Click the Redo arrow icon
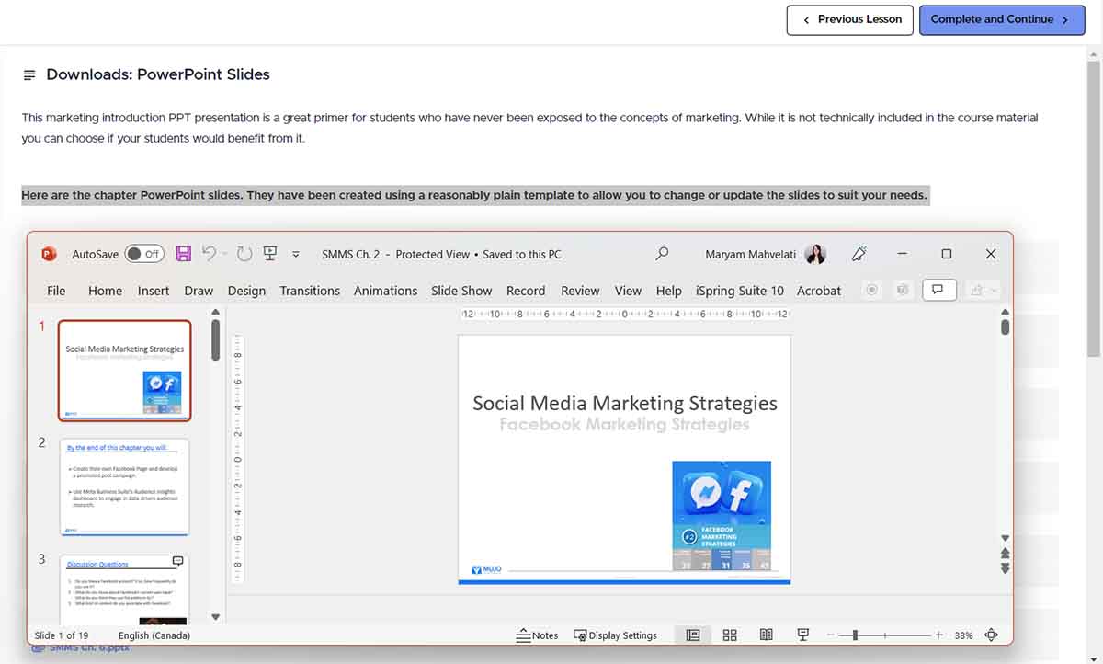The height and width of the screenshot is (664, 1103). click(x=244, y=254)
